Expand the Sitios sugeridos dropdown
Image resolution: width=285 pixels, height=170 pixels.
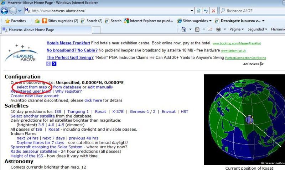click(211, 21)
